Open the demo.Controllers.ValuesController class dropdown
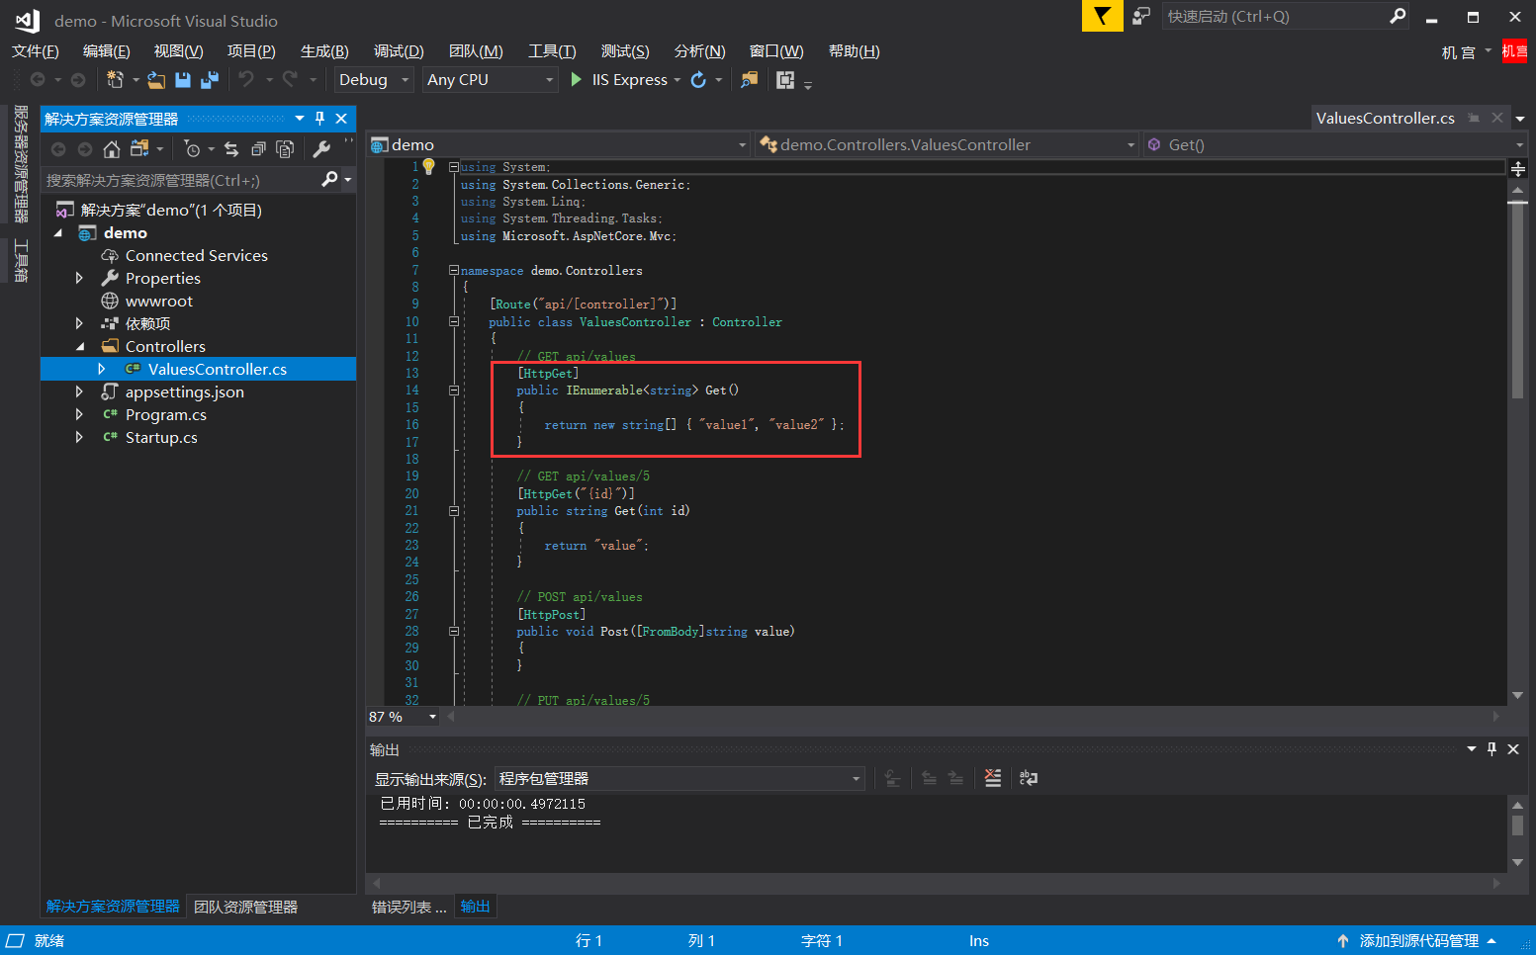Screen dimensions: 1536x955 point(947,144)
